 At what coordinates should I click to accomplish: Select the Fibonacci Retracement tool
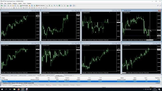(x=16, y=8)
